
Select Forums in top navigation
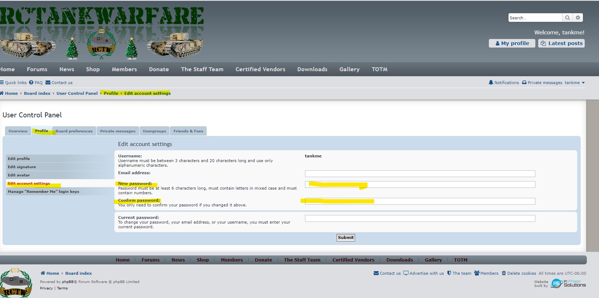tap(37, 69)
